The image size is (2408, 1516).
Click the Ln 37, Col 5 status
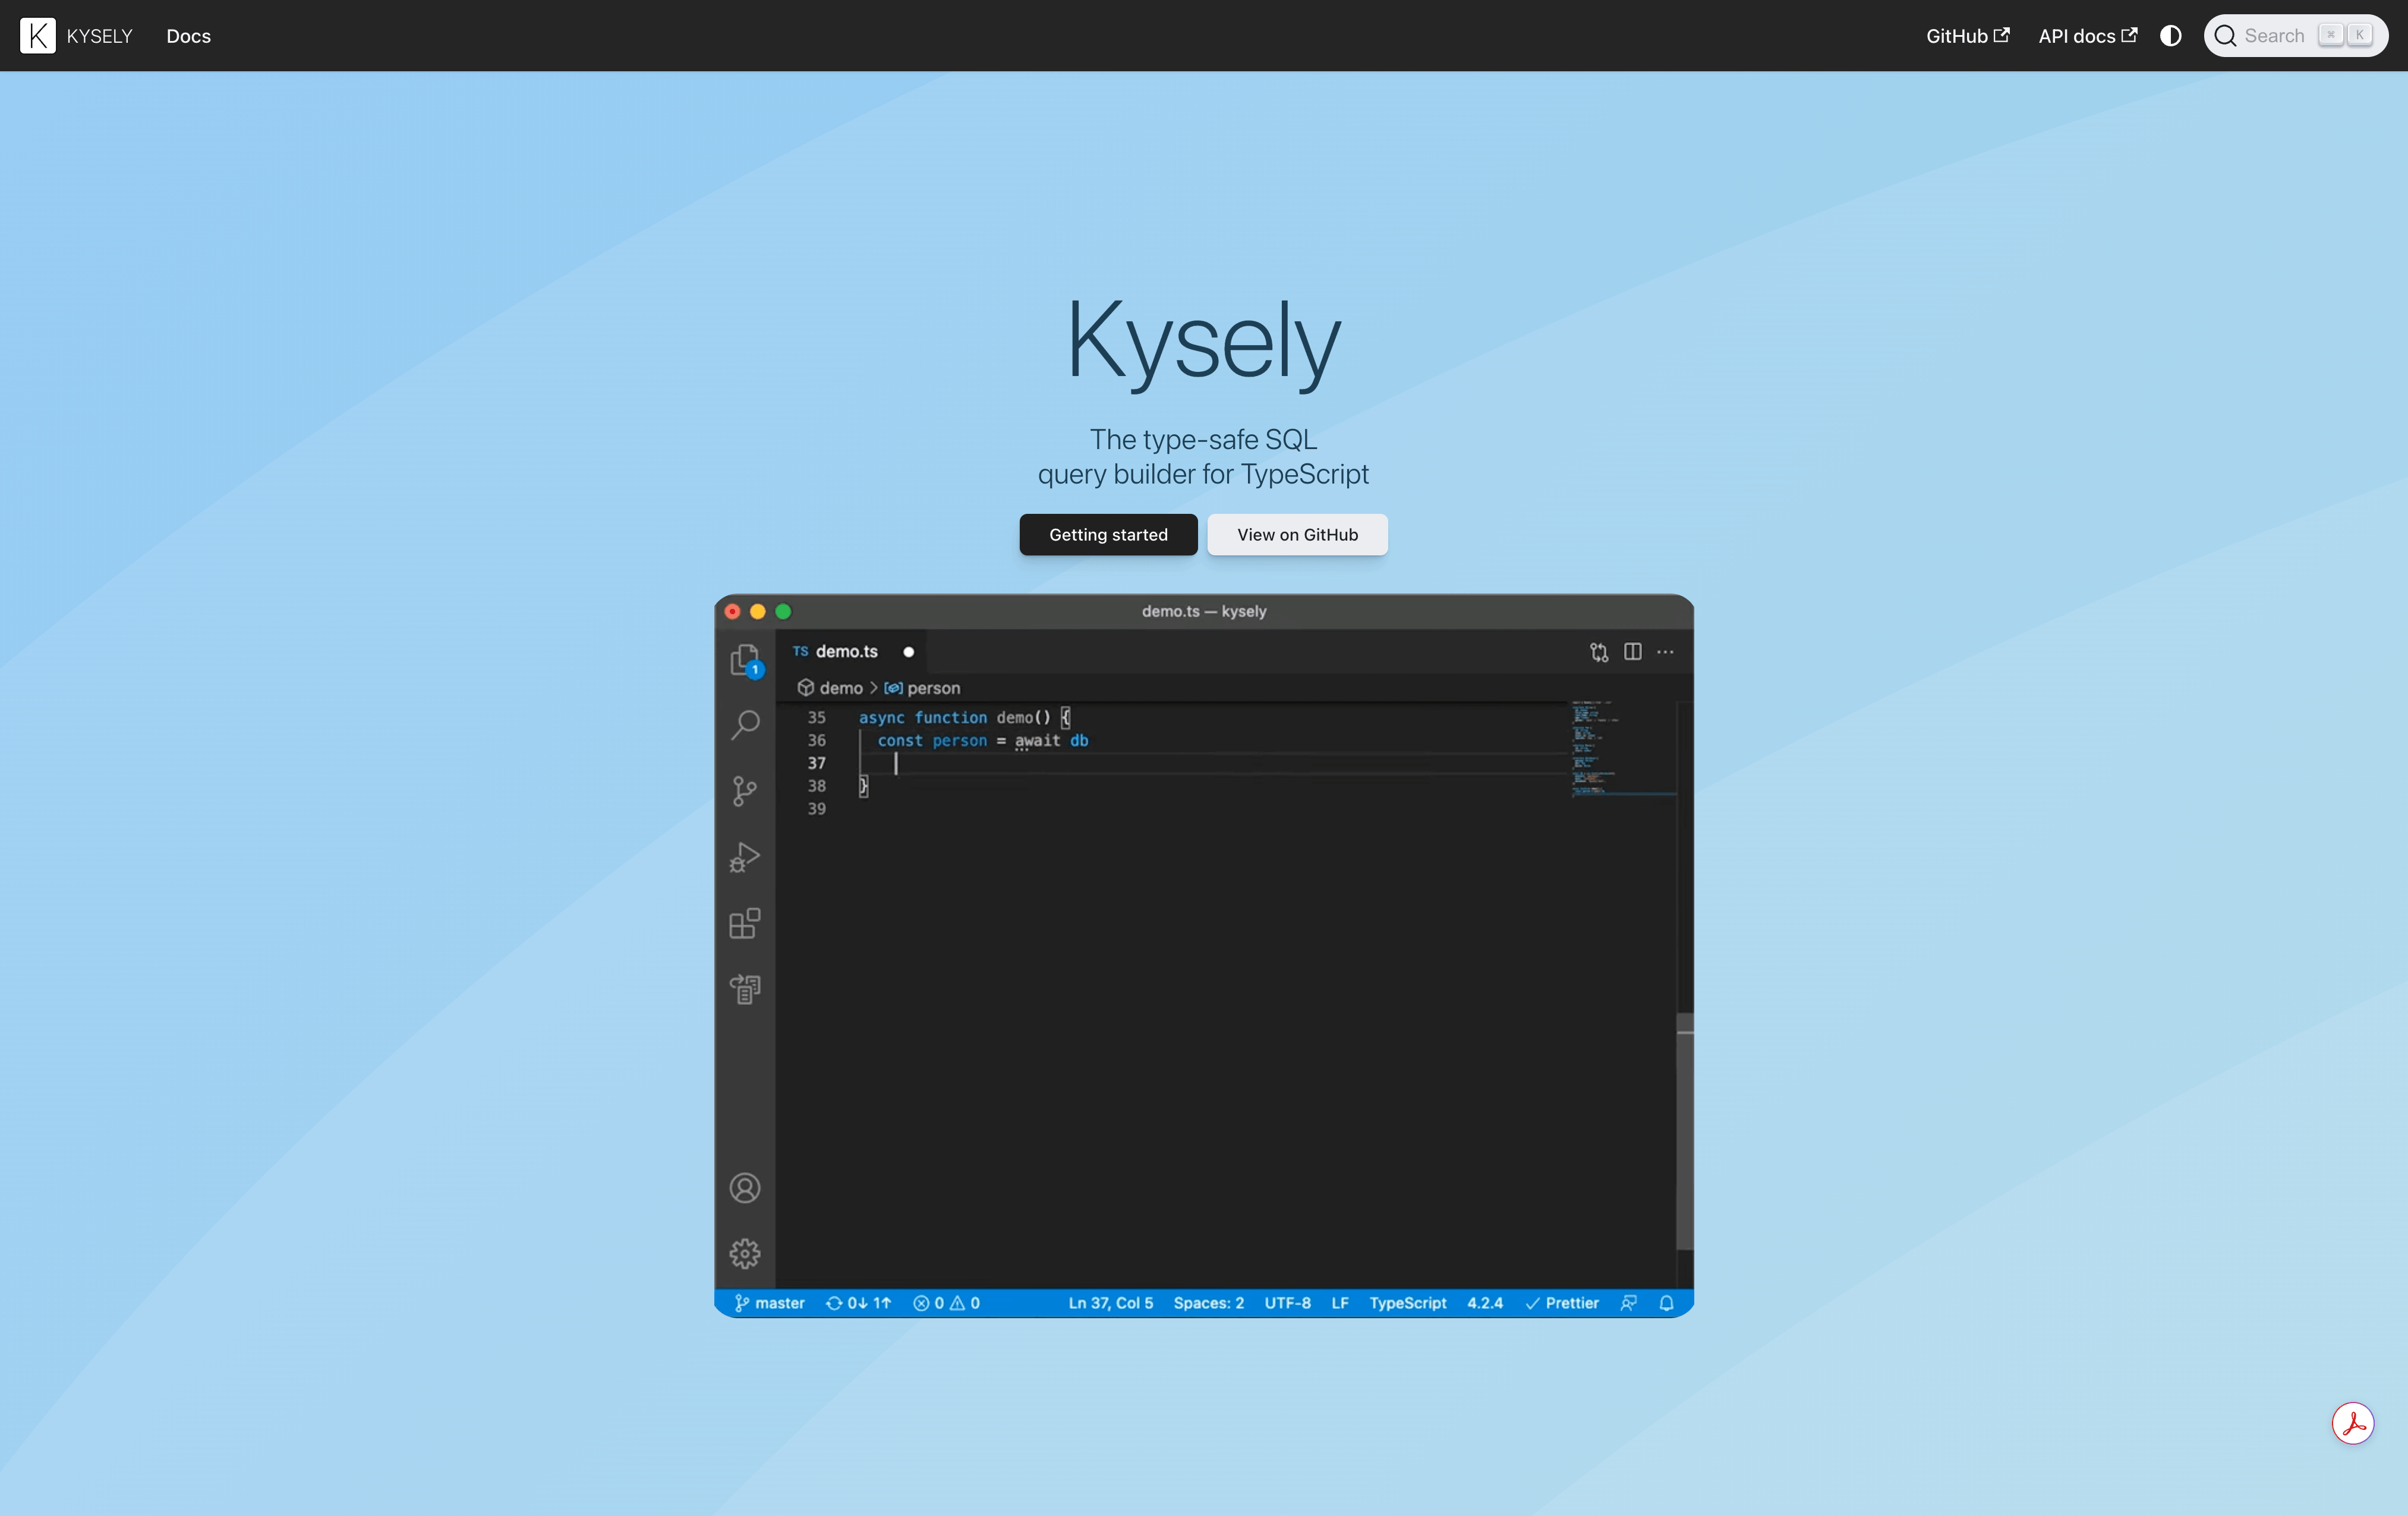coord(1110,1304)
